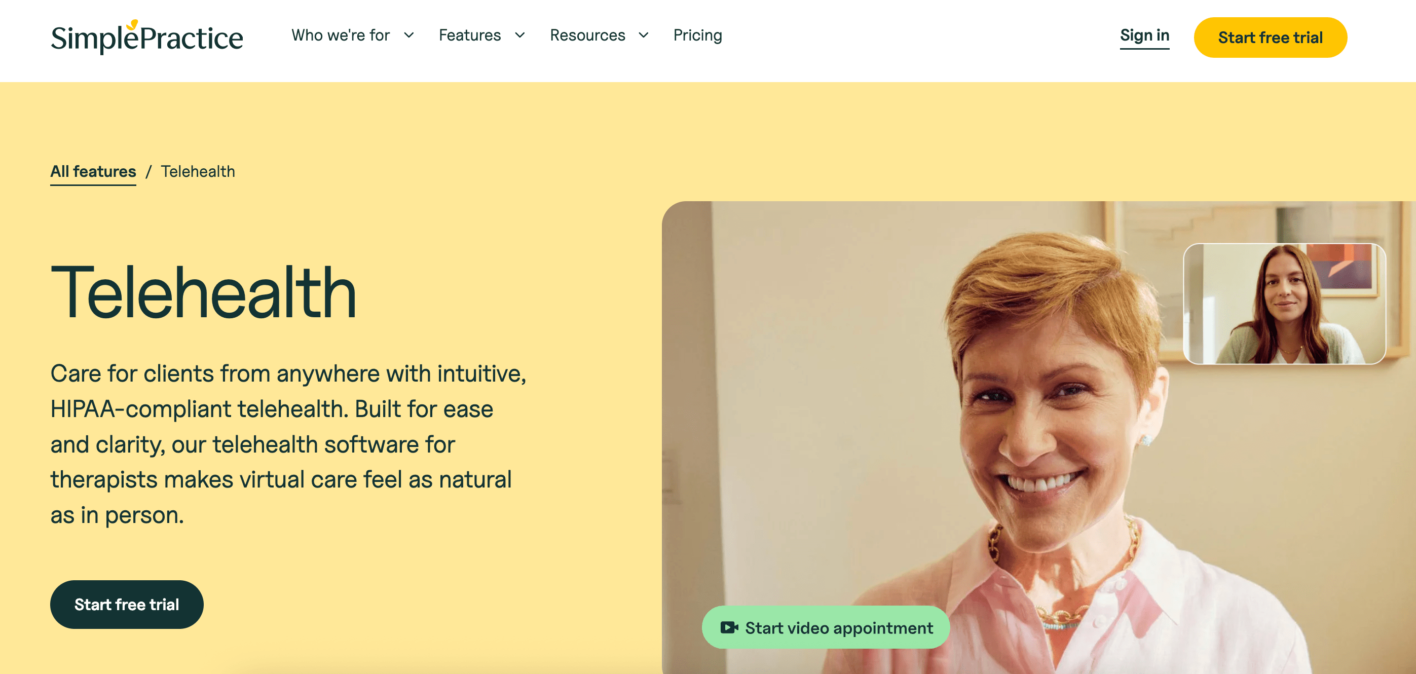The height and width of the screenshot is (674, 1416).
Task: Open the Pricing page
Action: (x=697, y=35)
